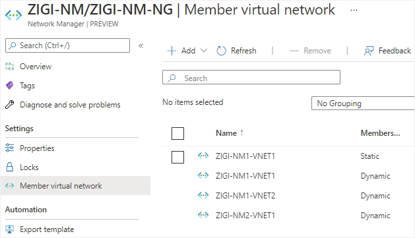Click the Remove button label
415x238 pixels.
[x=317, y=51]
